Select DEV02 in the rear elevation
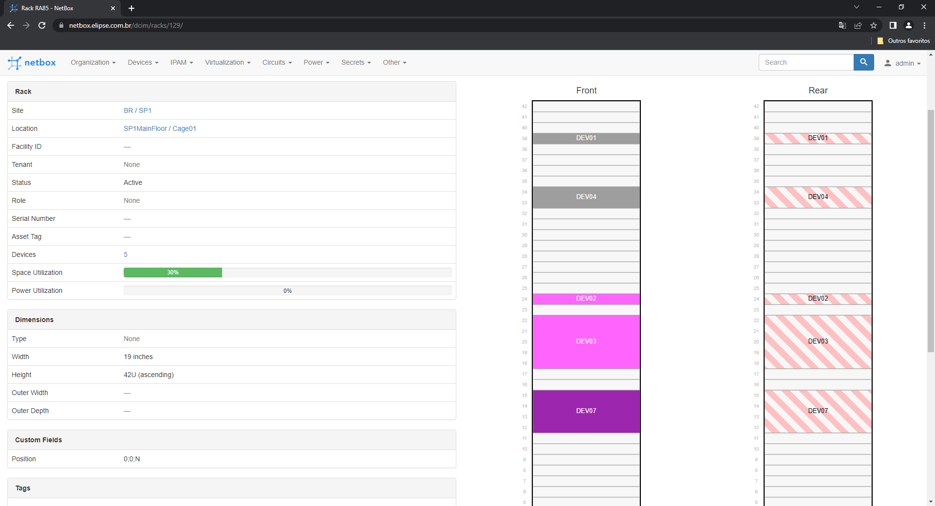Screen dimensions: 935x506 818,299
